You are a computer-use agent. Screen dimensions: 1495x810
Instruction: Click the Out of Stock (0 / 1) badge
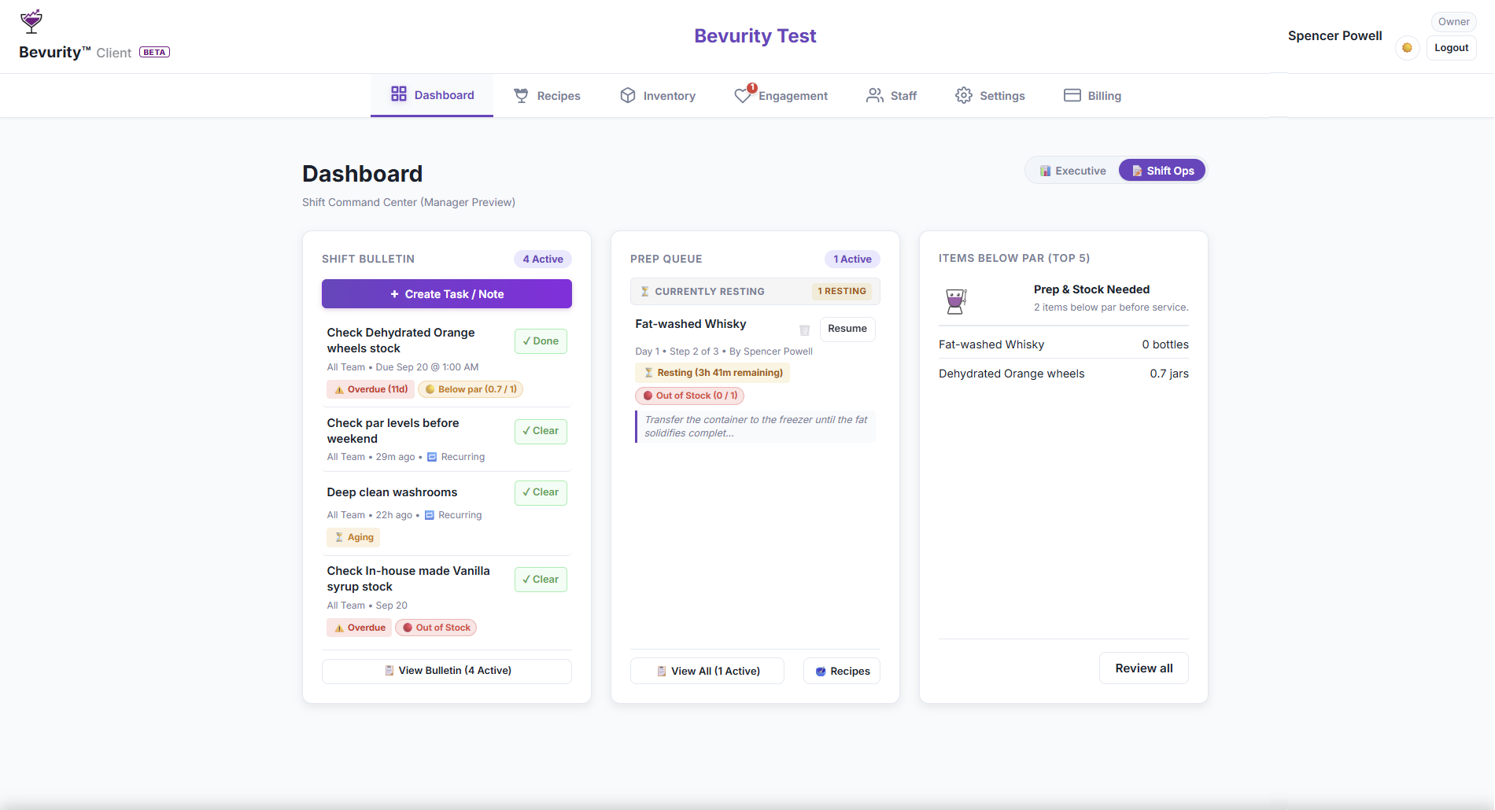click(689, 396)
